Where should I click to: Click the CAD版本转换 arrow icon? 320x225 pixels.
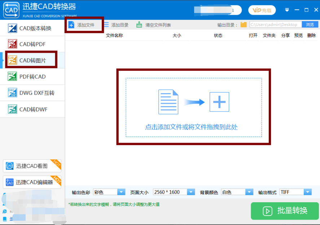coord(13,28)
